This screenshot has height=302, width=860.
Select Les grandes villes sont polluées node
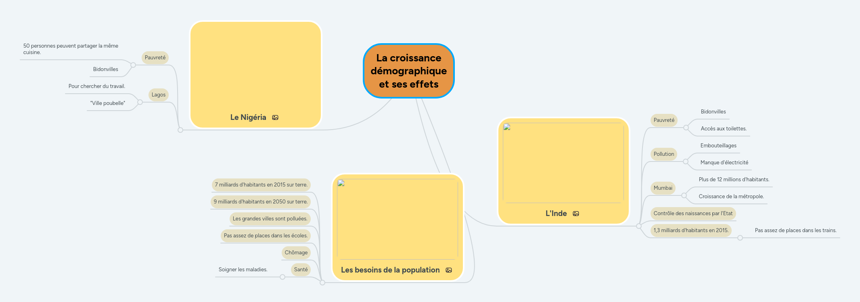coord(270,219)
